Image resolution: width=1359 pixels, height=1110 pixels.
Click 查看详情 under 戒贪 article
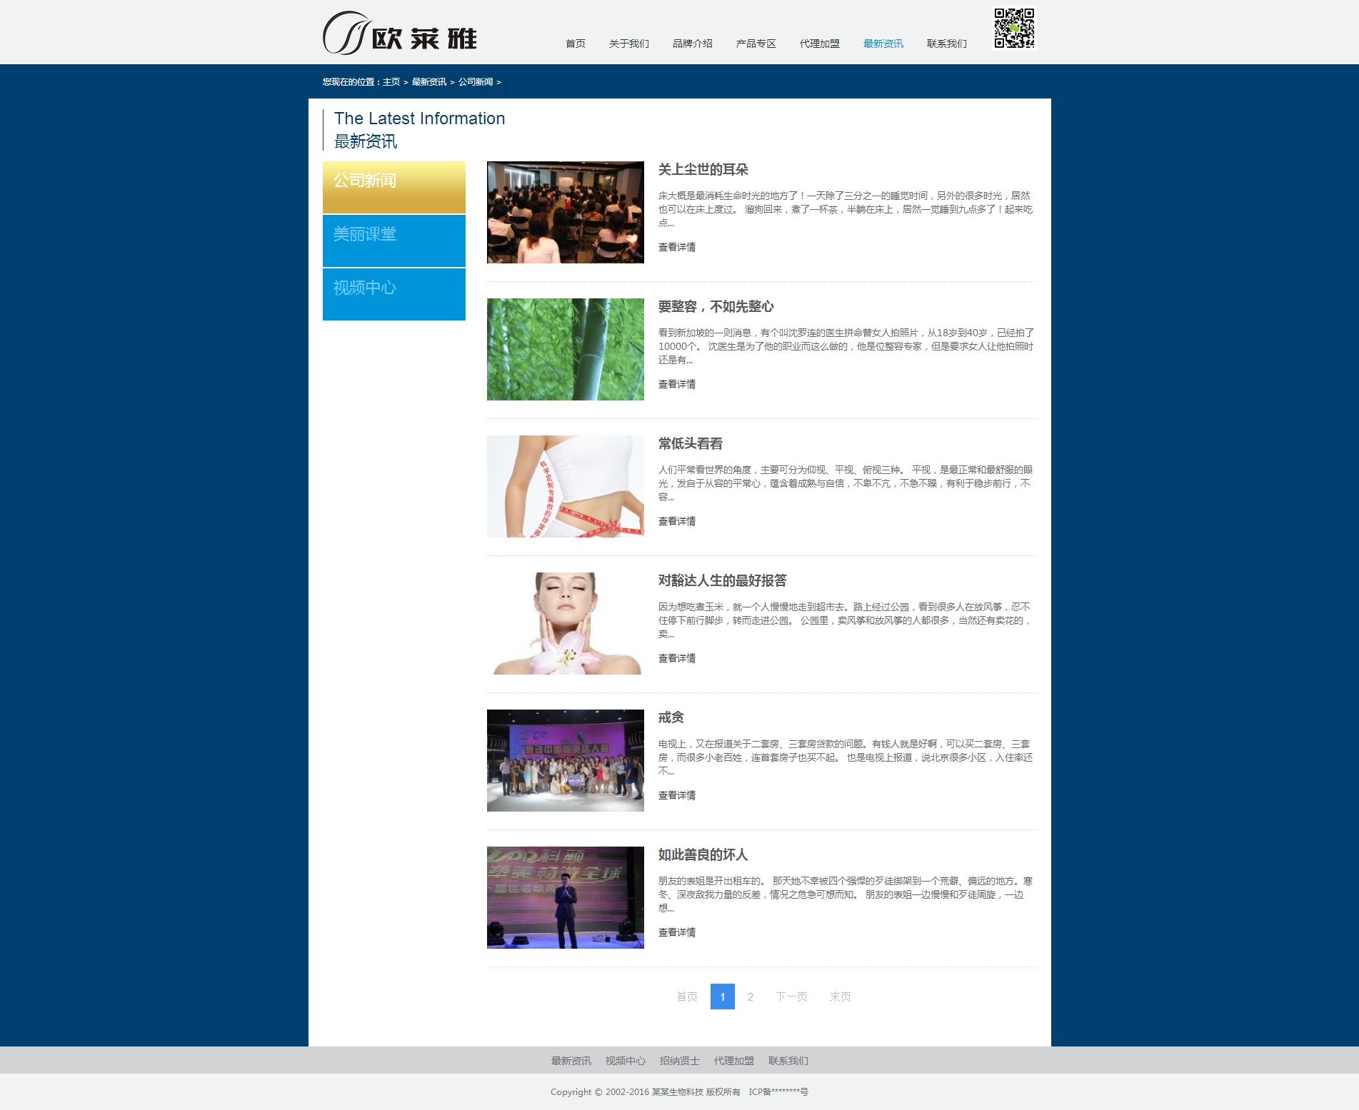coord(676,795)
